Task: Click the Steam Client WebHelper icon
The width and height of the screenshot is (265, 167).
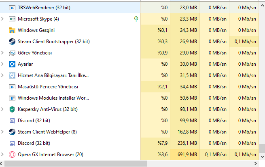Action: [x=12, y=132]
